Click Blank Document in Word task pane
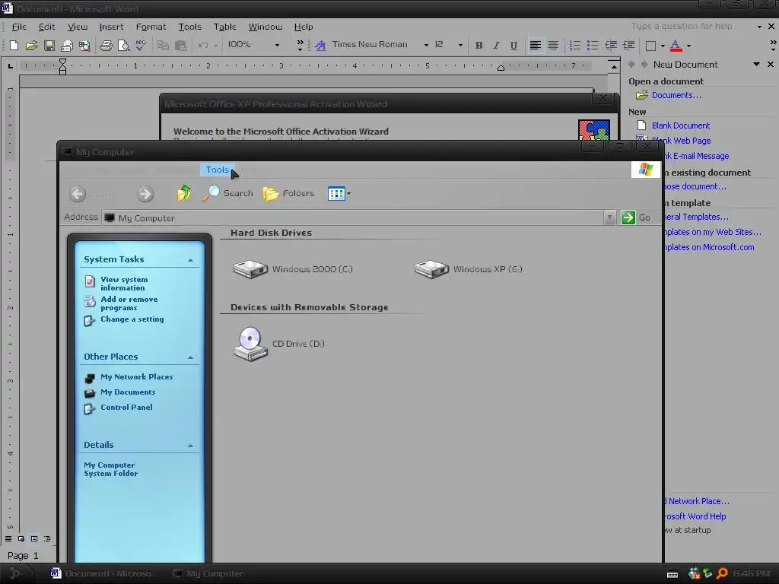The height and width of the screenshot is (584, 779). 681,125
